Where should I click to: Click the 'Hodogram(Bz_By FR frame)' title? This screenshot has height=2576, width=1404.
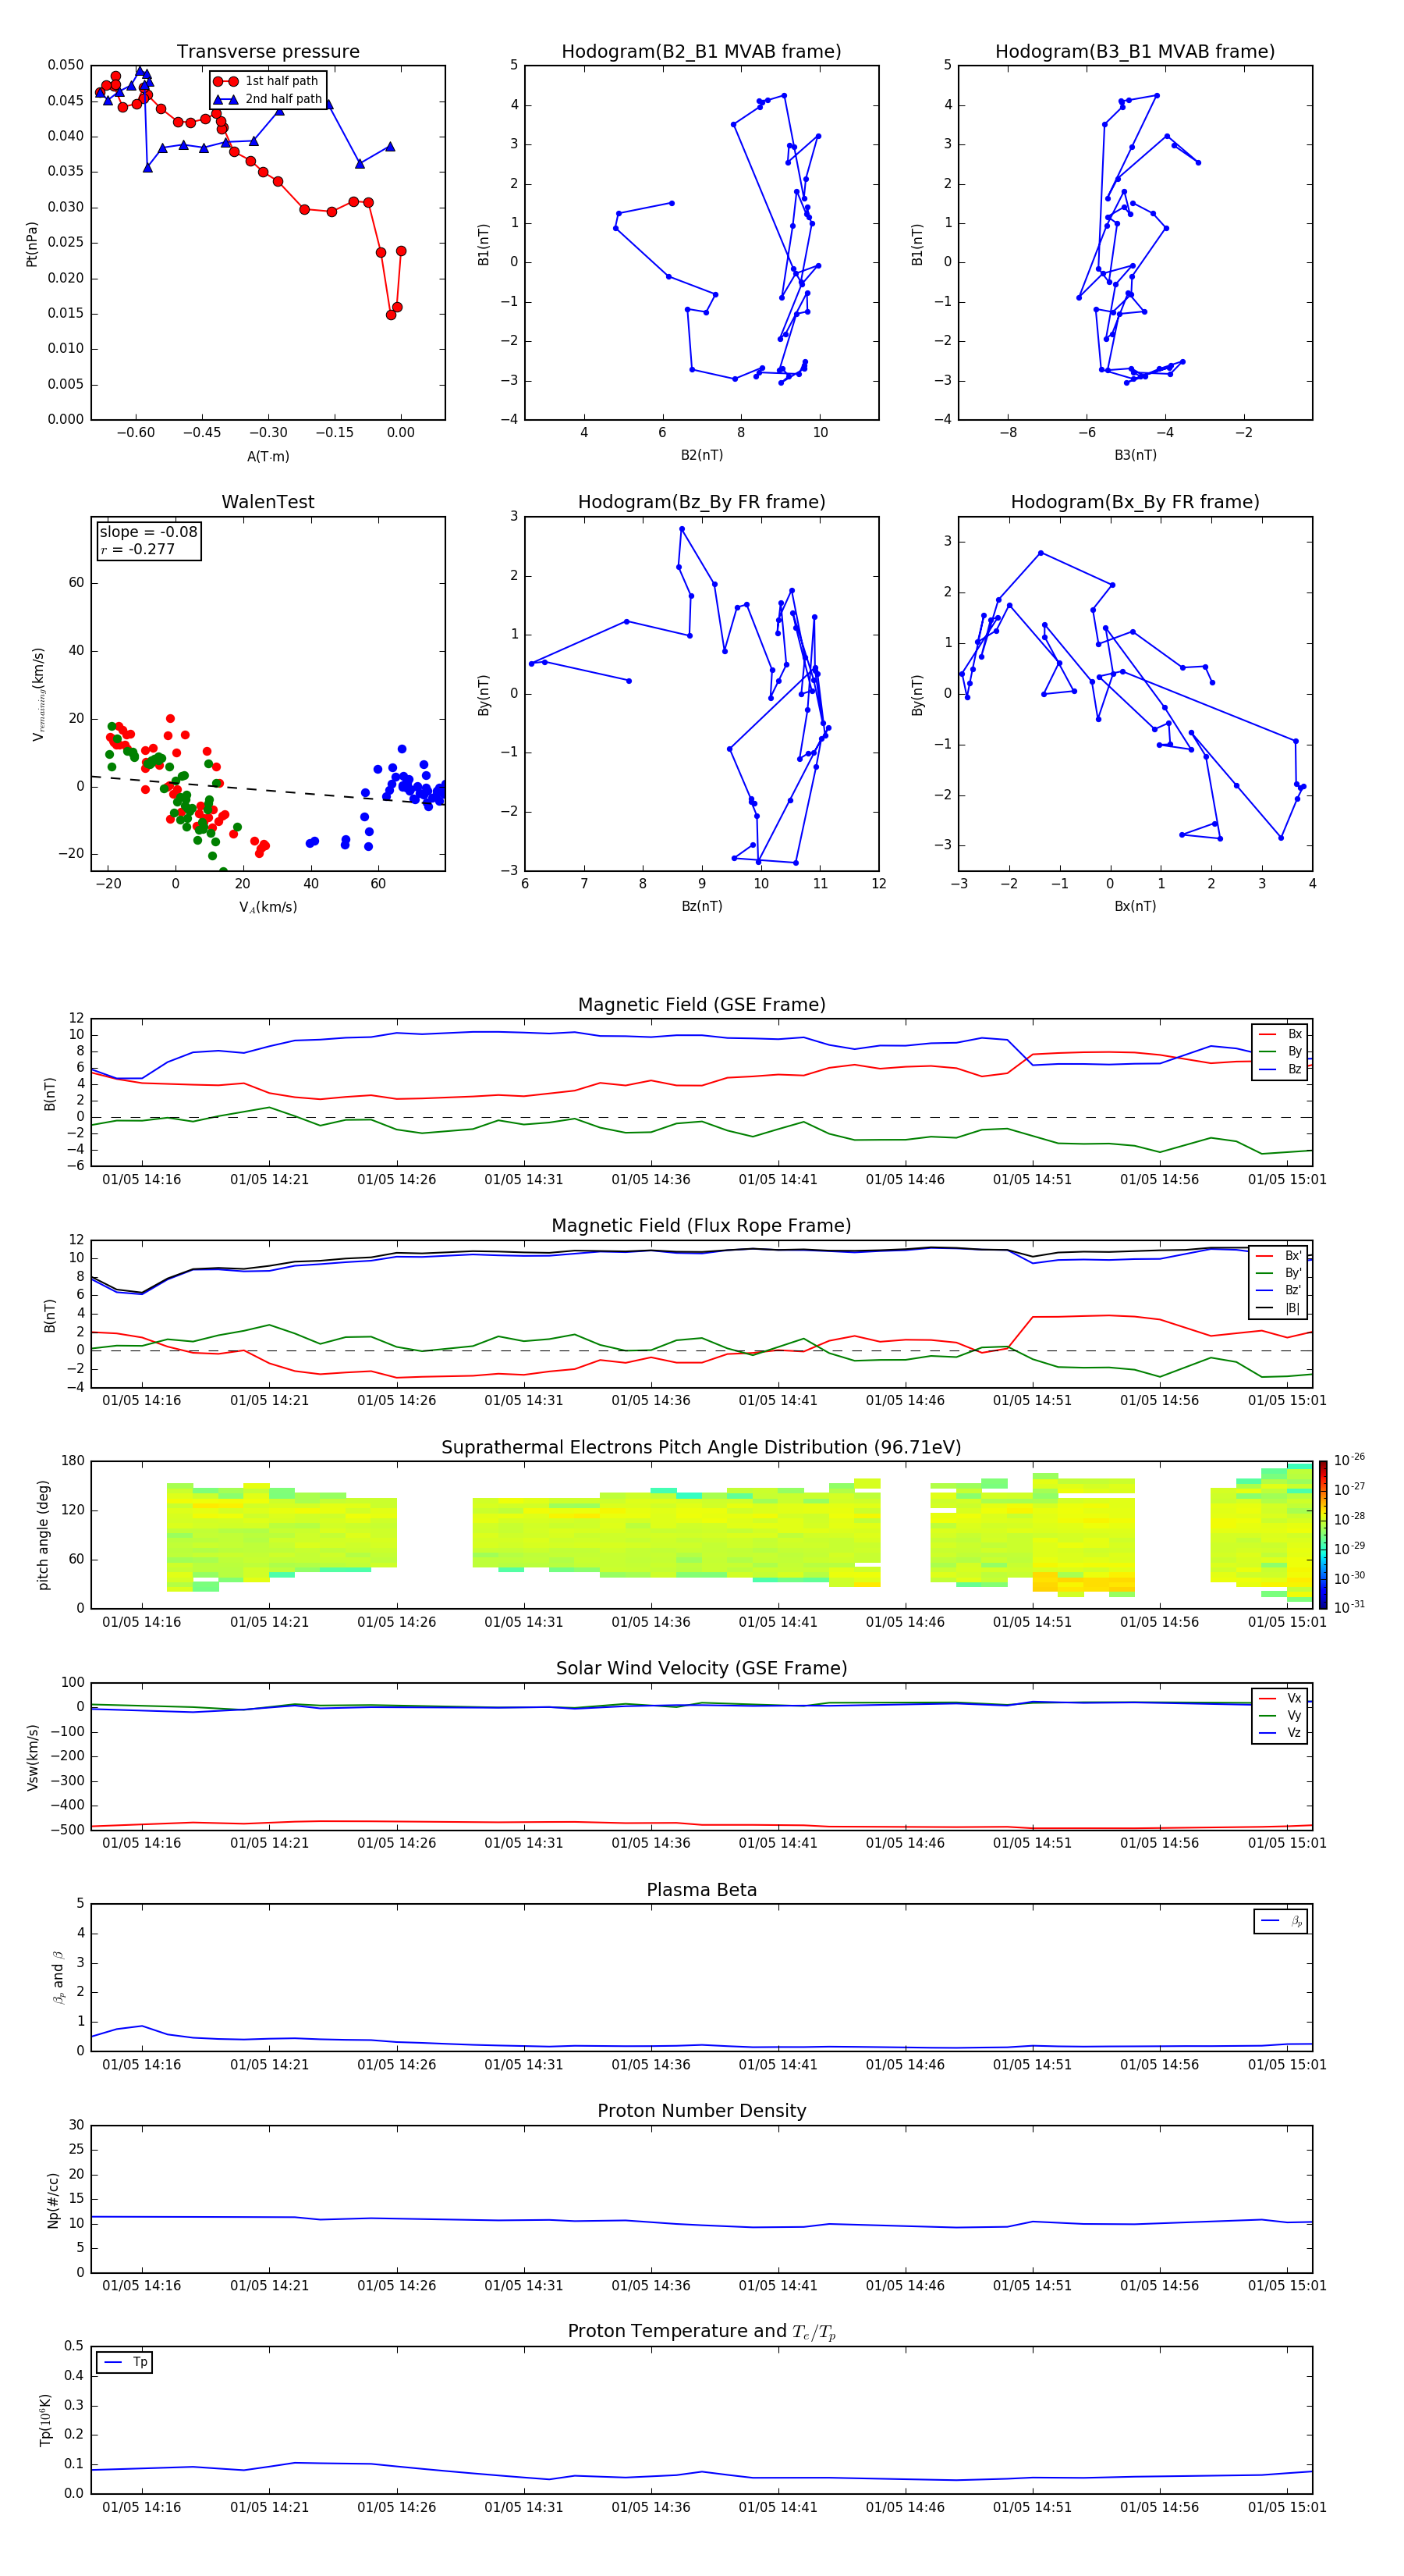click(701, 502)
